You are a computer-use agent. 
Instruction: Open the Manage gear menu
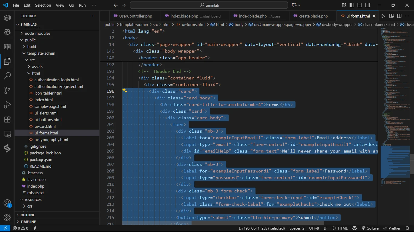7,217
